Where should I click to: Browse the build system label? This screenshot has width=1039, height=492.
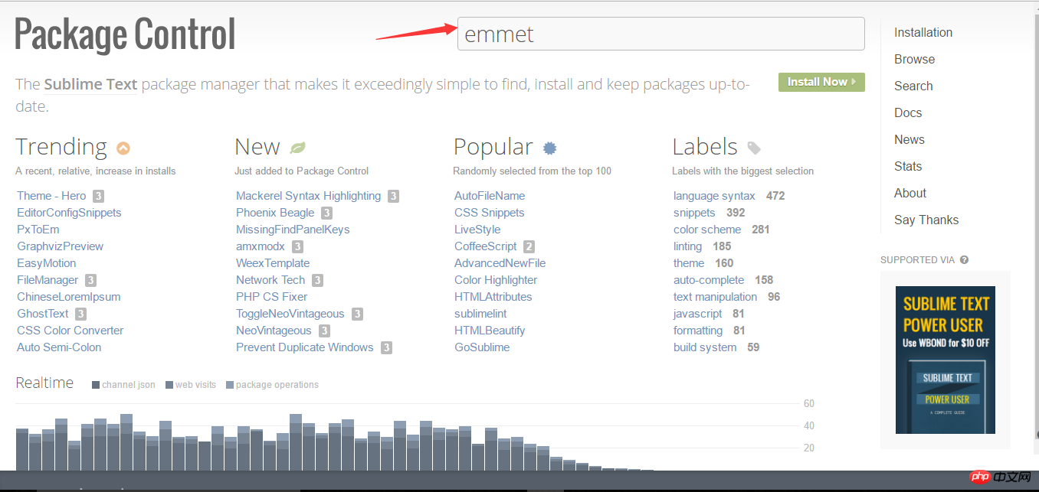pos(705,347)
